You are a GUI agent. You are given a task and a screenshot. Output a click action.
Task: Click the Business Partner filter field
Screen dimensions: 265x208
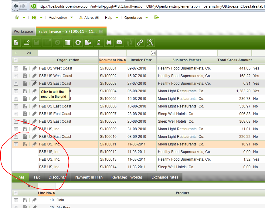(186, 53)
